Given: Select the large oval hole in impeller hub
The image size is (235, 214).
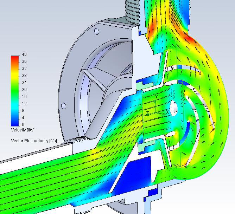Looking at the screenshot, I should pyautogui.click(x=174, y=108).
